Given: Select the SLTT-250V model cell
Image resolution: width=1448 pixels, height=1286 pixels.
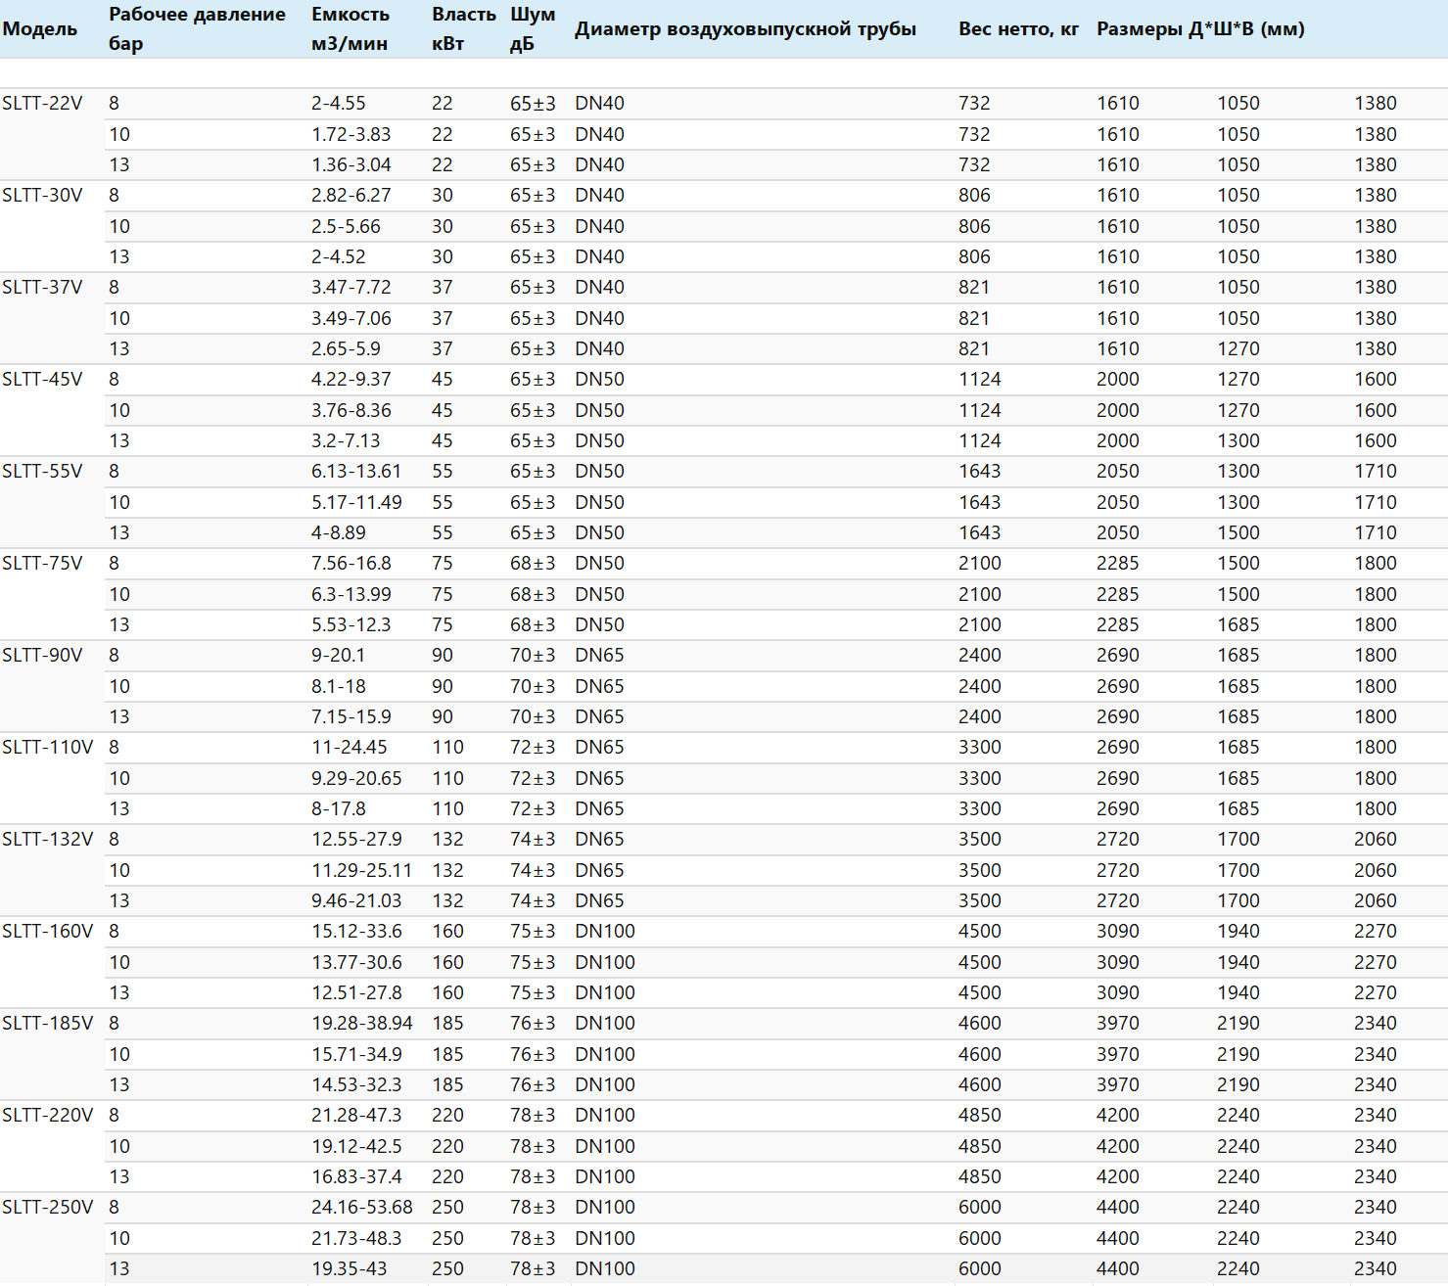Looking at the screenshot, I should (47, 1208).
